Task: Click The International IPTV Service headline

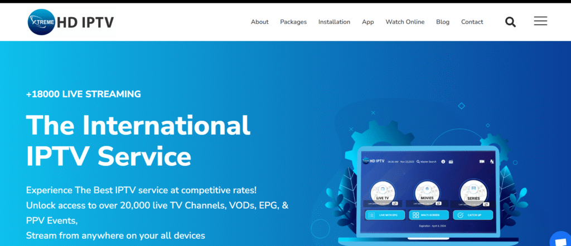Action: [x=138, y=140]
